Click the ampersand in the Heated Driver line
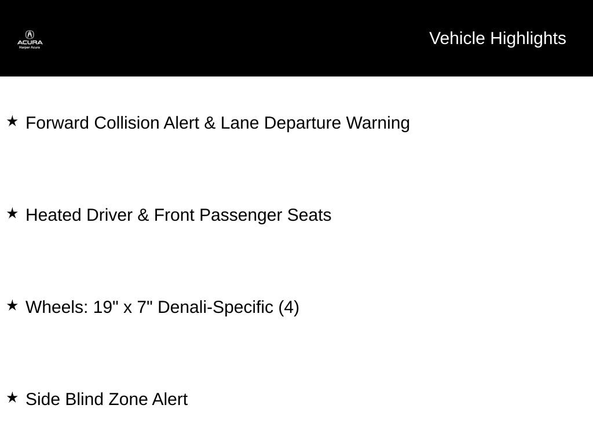This screenshot has width=593, height=445. (x=143, y=215)
